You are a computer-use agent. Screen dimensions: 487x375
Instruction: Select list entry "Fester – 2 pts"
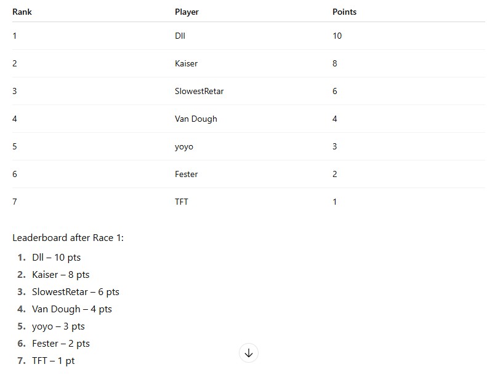tap(60, 344)
